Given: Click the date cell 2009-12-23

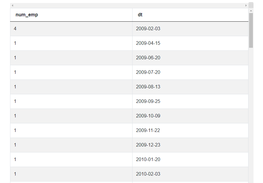Looking at the screenshot, I should point(148,145).
